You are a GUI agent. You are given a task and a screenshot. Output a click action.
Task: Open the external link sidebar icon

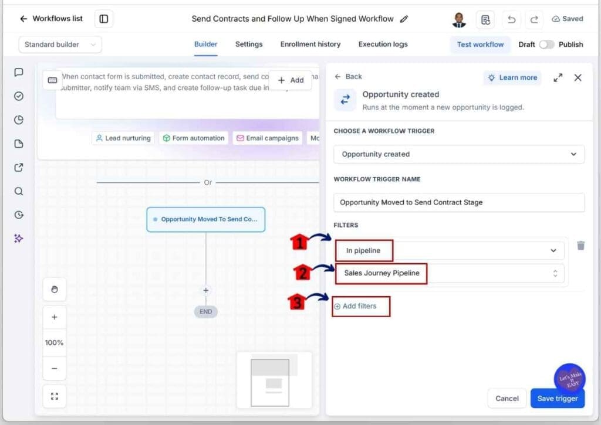click(x=18, y=167)
